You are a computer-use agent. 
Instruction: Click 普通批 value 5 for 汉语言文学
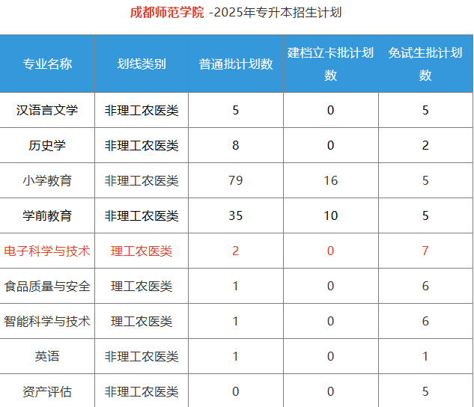click(236, 110)
